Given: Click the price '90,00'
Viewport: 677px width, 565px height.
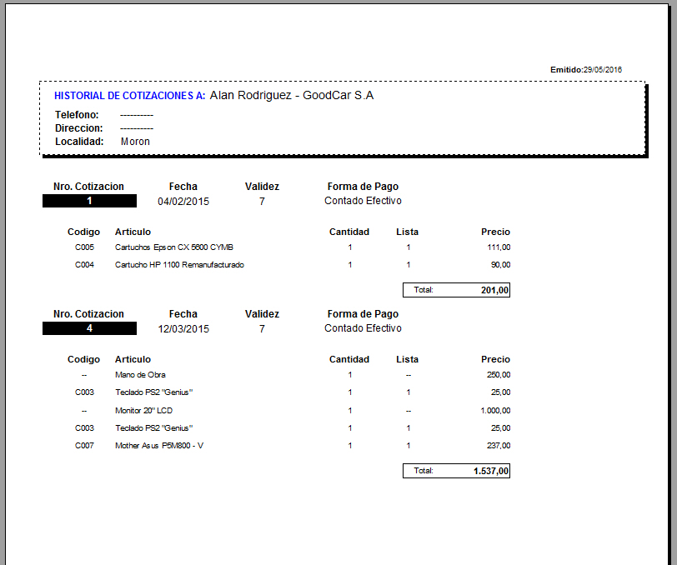Looking at the screenshot, I should [500, 265].
